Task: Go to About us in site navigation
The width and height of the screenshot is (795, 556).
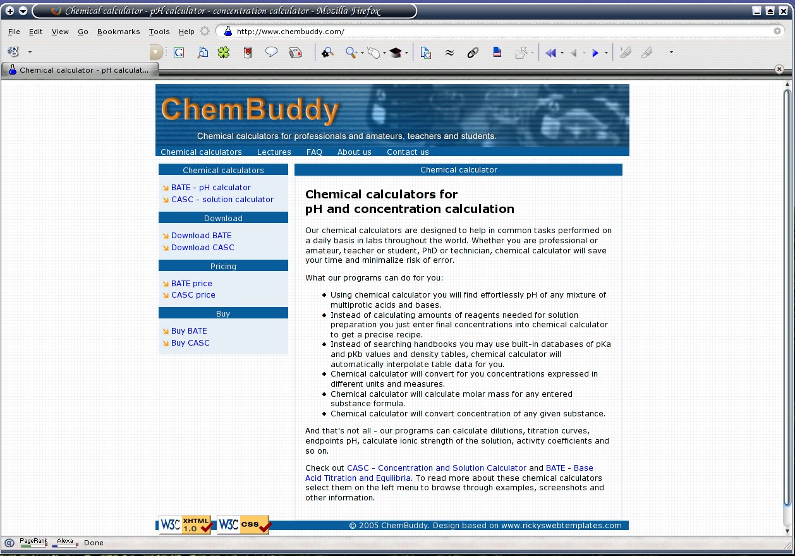Action: pyautogui.click(x=355, y=152)
